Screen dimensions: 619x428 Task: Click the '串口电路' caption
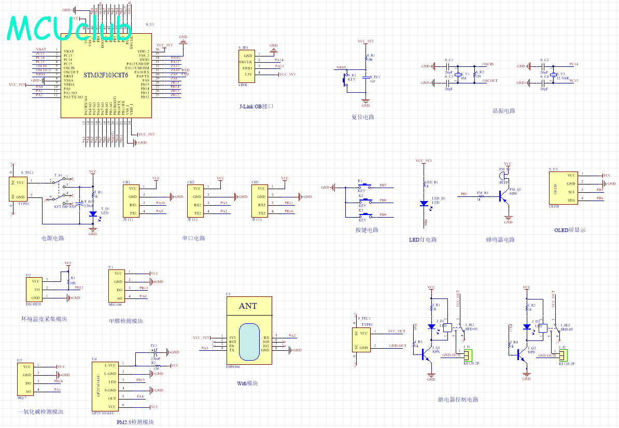click(x=193, y=238)
